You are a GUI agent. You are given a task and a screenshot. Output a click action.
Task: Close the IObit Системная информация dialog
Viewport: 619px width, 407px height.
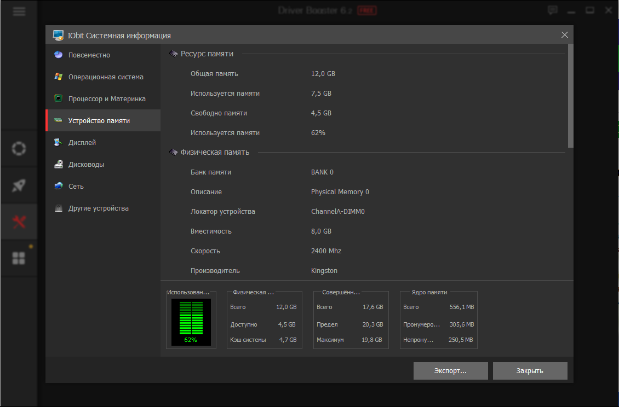pos(565,35)
